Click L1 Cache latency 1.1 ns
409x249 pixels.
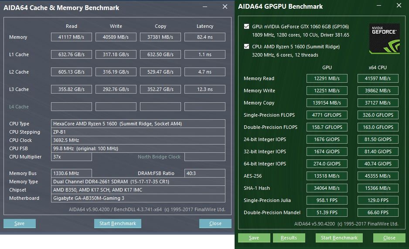point(205,54)
